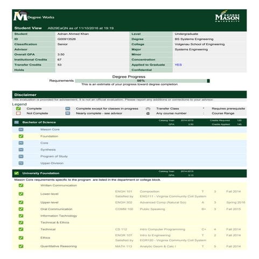
Task: Click the ENGR 107 course code
Action: tap(123, 235)
